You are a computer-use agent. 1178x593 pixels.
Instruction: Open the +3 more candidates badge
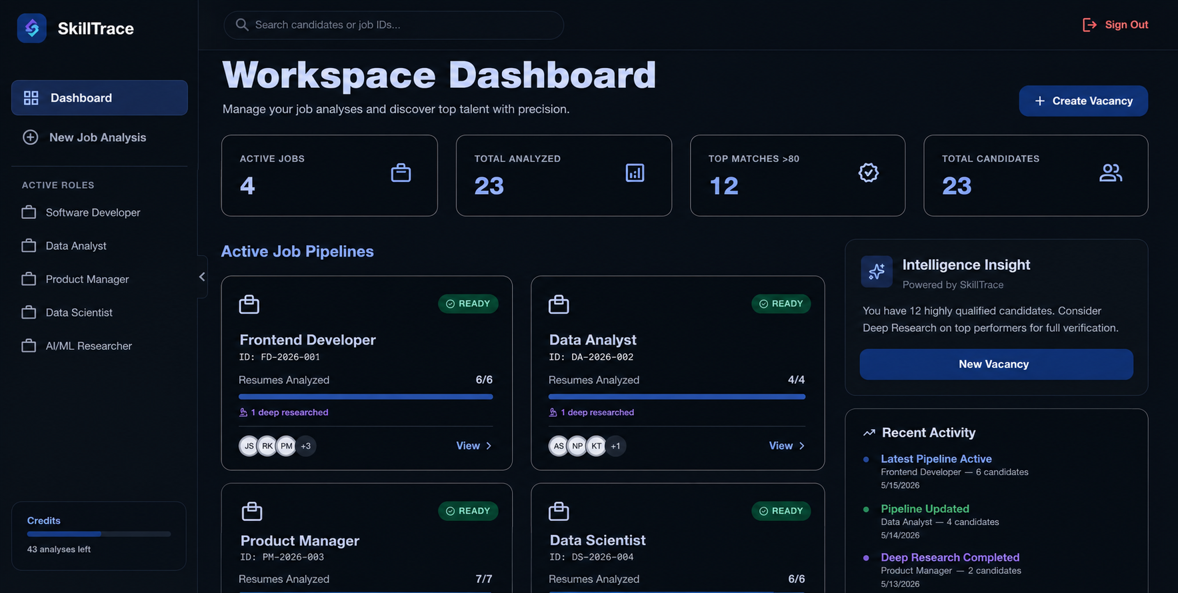tap(306, 446)
